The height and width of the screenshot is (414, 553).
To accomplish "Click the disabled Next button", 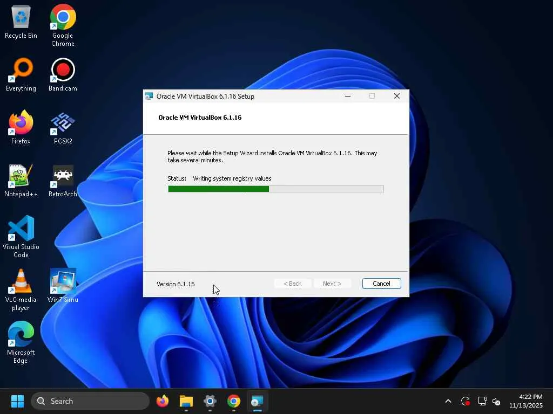I will point(332,284).
